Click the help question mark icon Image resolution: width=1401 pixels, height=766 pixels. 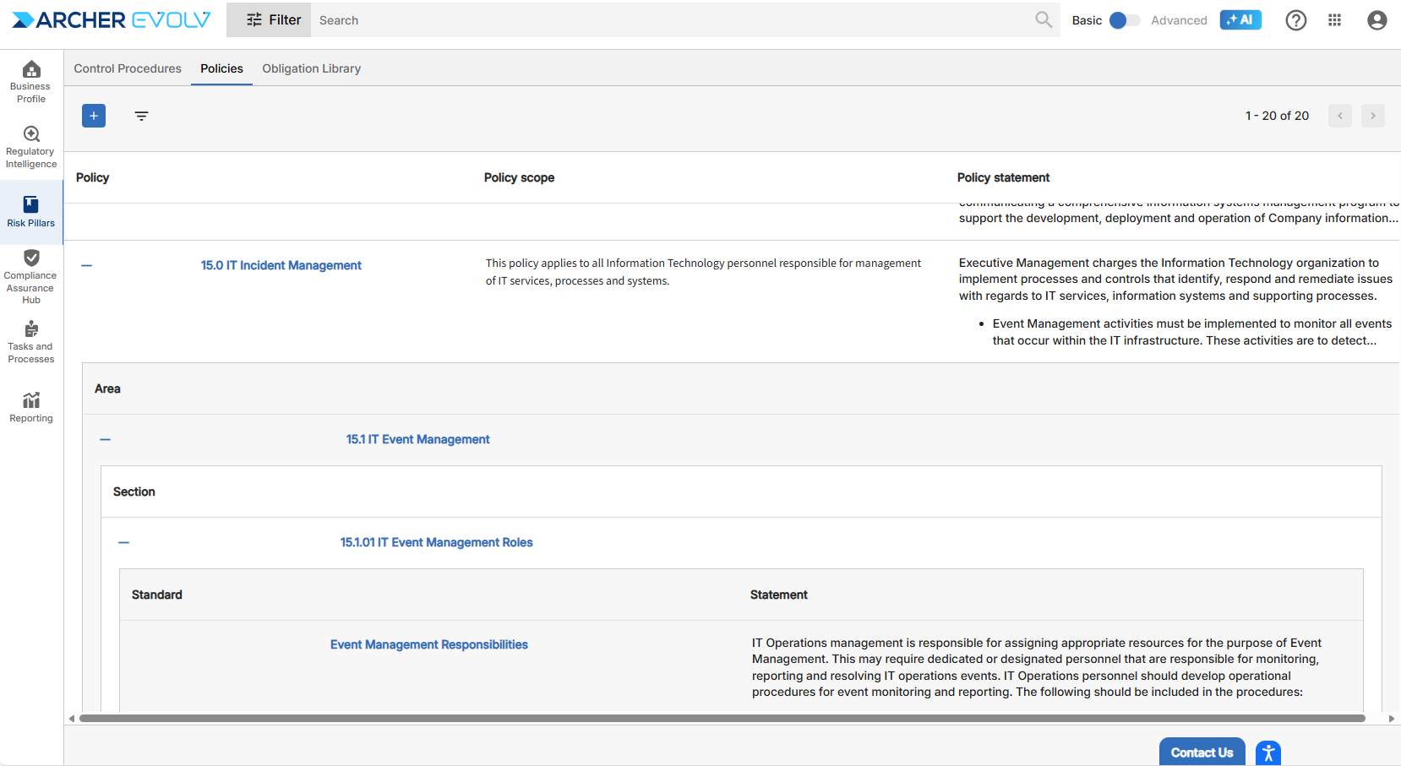pos(1295,20)
